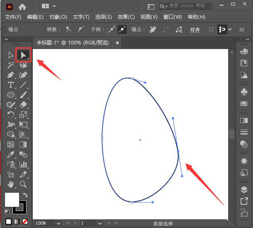This screenshot has height=228, width=253.
Task: Choose the Eyedropper tool
Action: (11, 154)
